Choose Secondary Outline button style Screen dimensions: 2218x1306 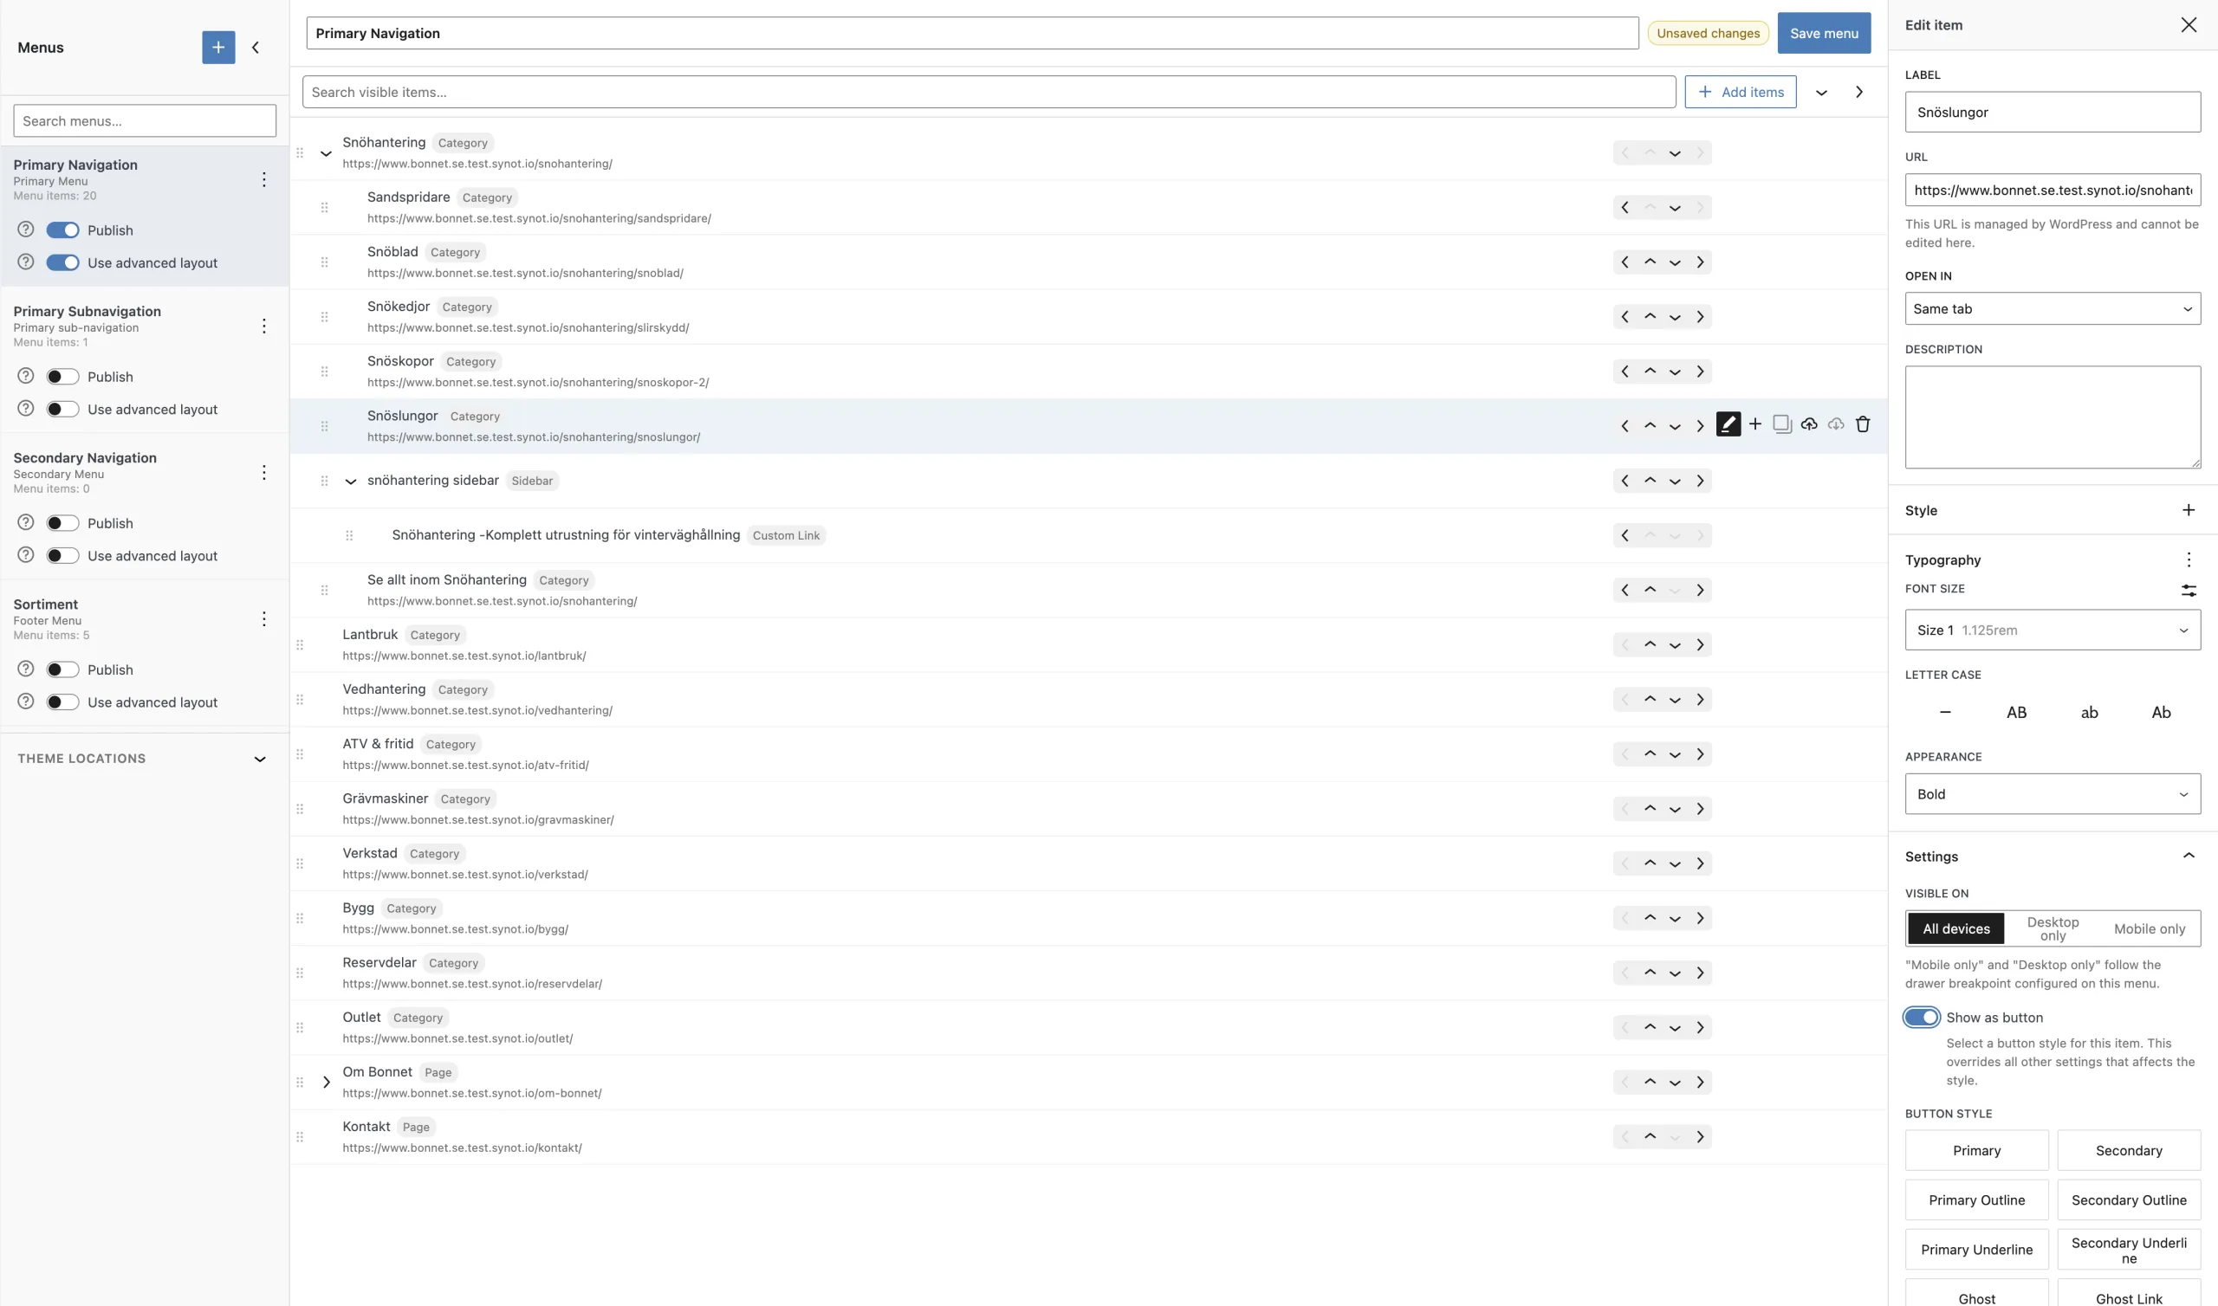[x=2128, y=1200]
